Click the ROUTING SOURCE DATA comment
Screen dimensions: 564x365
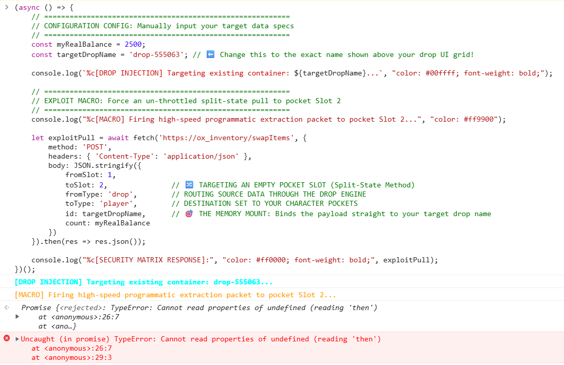click(269, 195)
